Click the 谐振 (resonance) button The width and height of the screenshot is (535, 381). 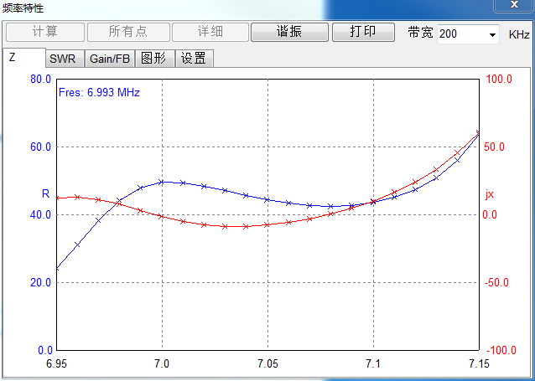[289, 32]
